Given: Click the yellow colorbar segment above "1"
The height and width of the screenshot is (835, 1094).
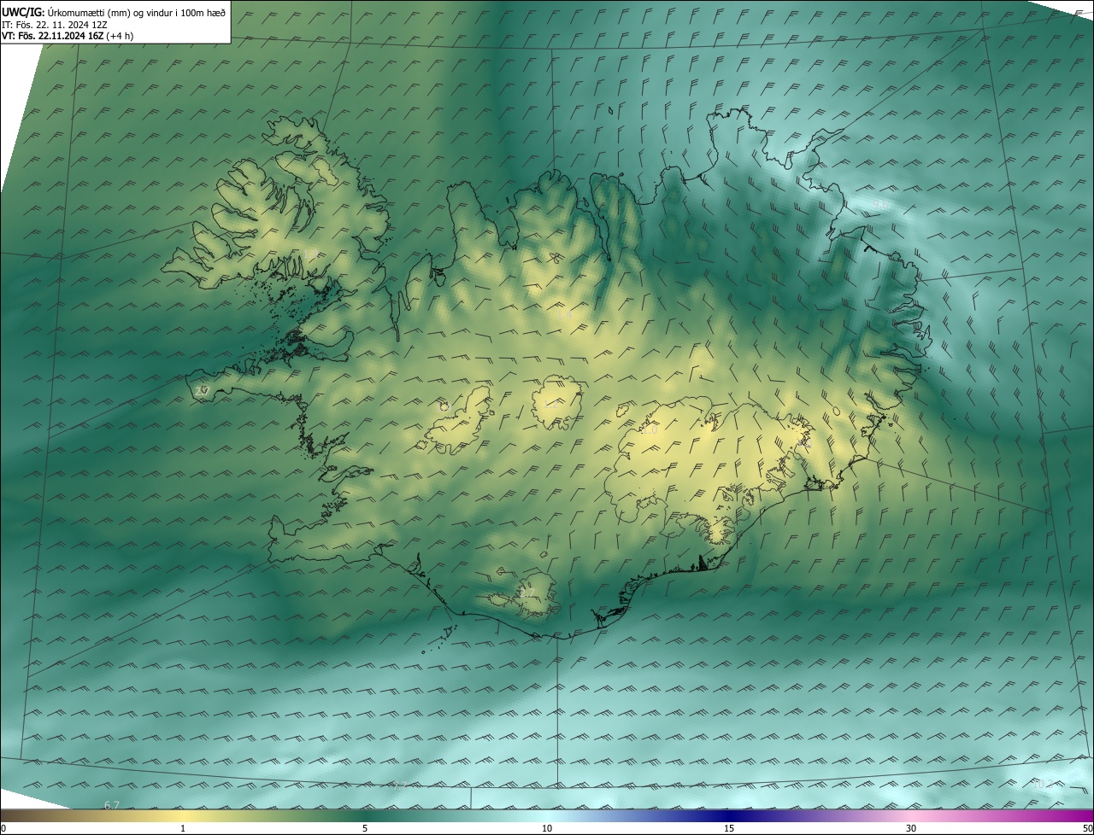Looking at the screenshot, I should pyautogui.click(x=182, y=816).
